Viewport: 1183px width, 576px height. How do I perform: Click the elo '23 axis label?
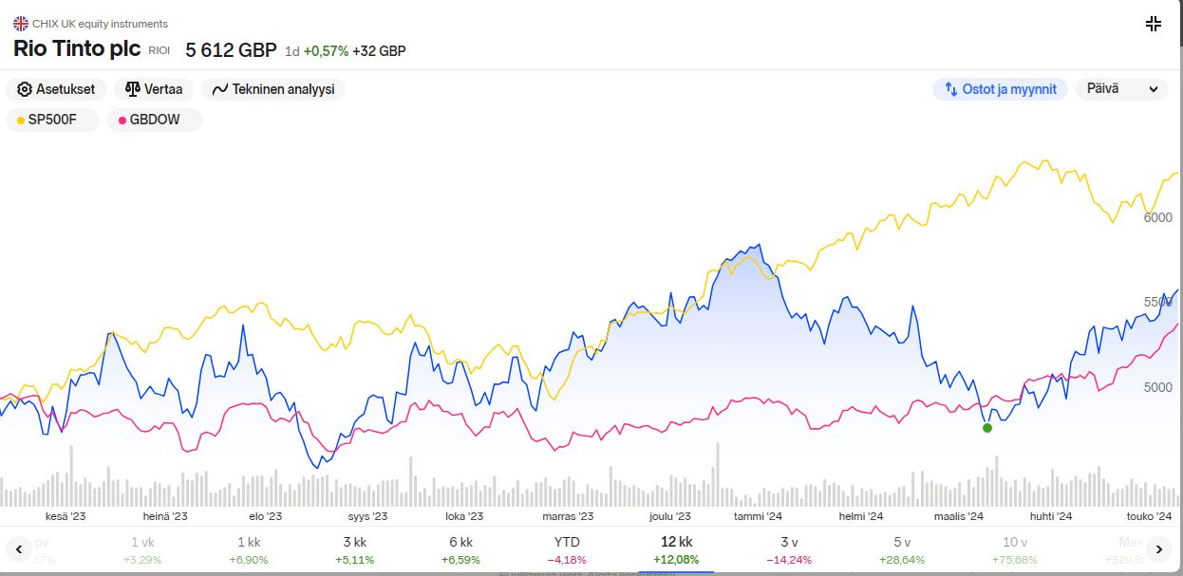(265, 516)
